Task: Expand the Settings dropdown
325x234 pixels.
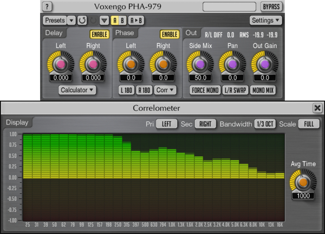Action: (266, 21)
